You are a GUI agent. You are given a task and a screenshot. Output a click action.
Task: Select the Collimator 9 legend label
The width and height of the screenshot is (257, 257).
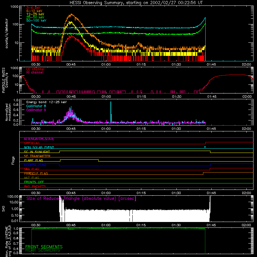point(36,110)
